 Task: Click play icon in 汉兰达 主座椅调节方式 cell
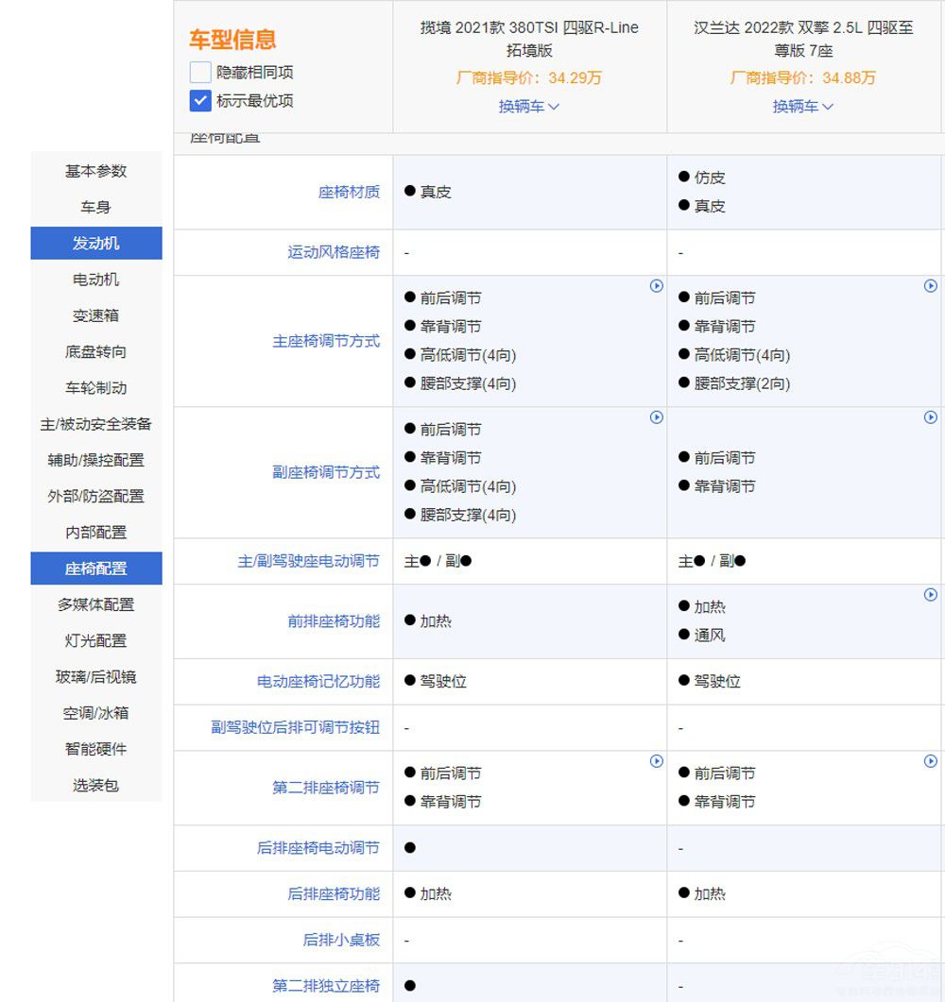(x=930, y=286)
